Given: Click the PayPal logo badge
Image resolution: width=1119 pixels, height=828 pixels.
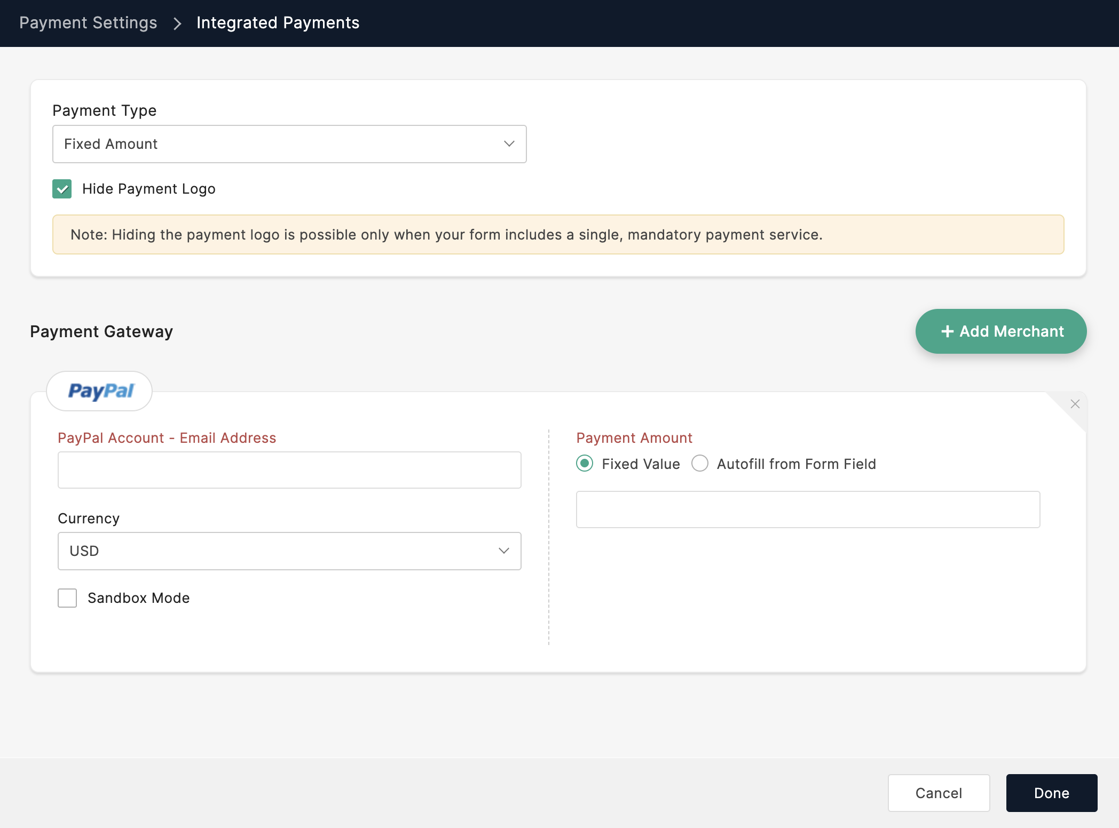Looking at the screenshot, I should [x=100, y=391].
